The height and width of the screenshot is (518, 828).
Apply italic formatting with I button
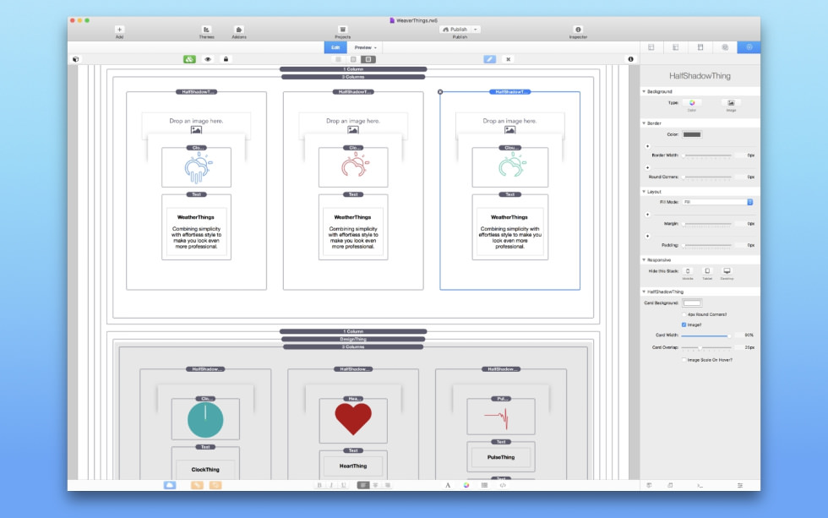pyautogui.click(x=331, y=485)
